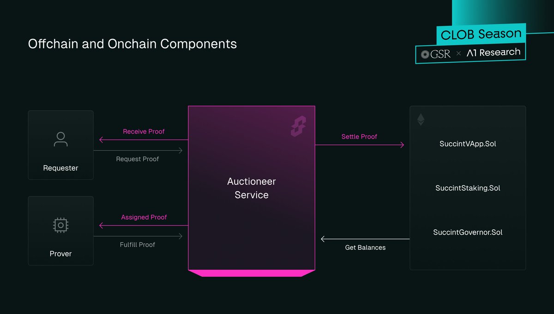Image resolution: width=554 pixels, height=314 pixels.
Task: Click the CLOB Season banner
Action: [x=481, y=35]
